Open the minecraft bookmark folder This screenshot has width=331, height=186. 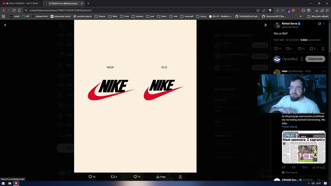187,16
